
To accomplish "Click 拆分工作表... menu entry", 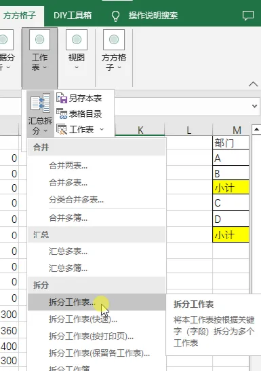I will click(x=97, y=302).
